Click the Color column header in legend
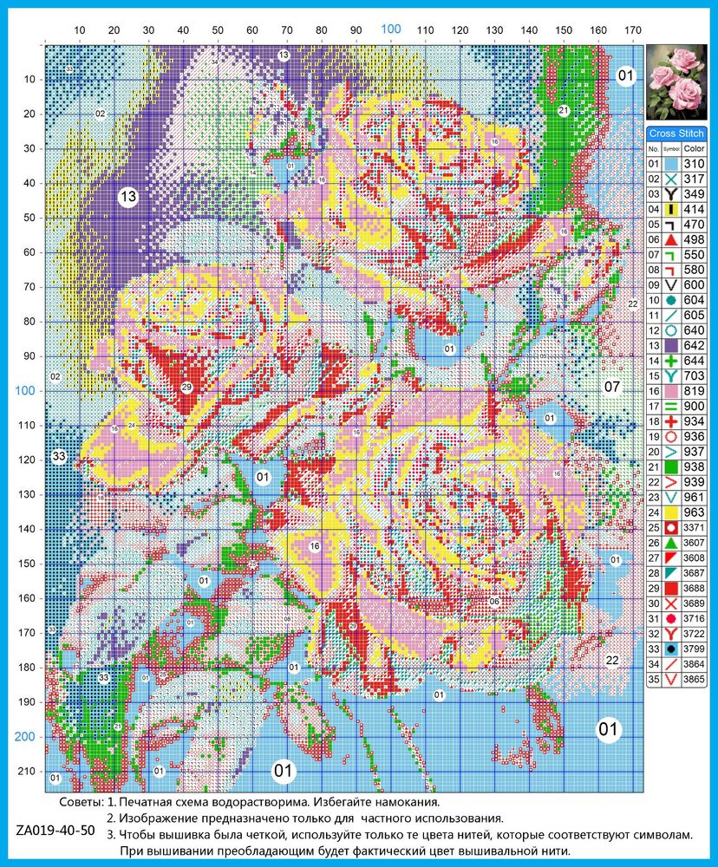718x867 pixels. [694, 149]
